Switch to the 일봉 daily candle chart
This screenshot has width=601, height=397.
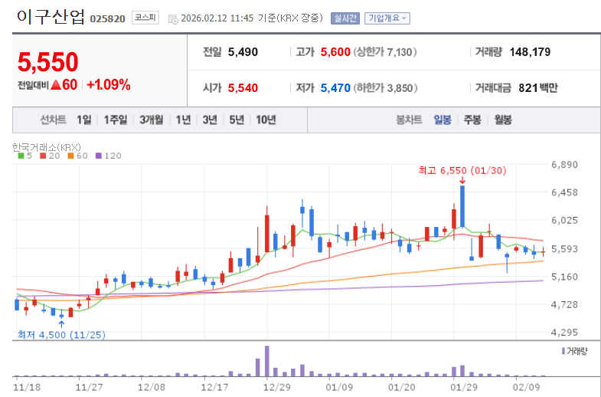tap(443, 120)
